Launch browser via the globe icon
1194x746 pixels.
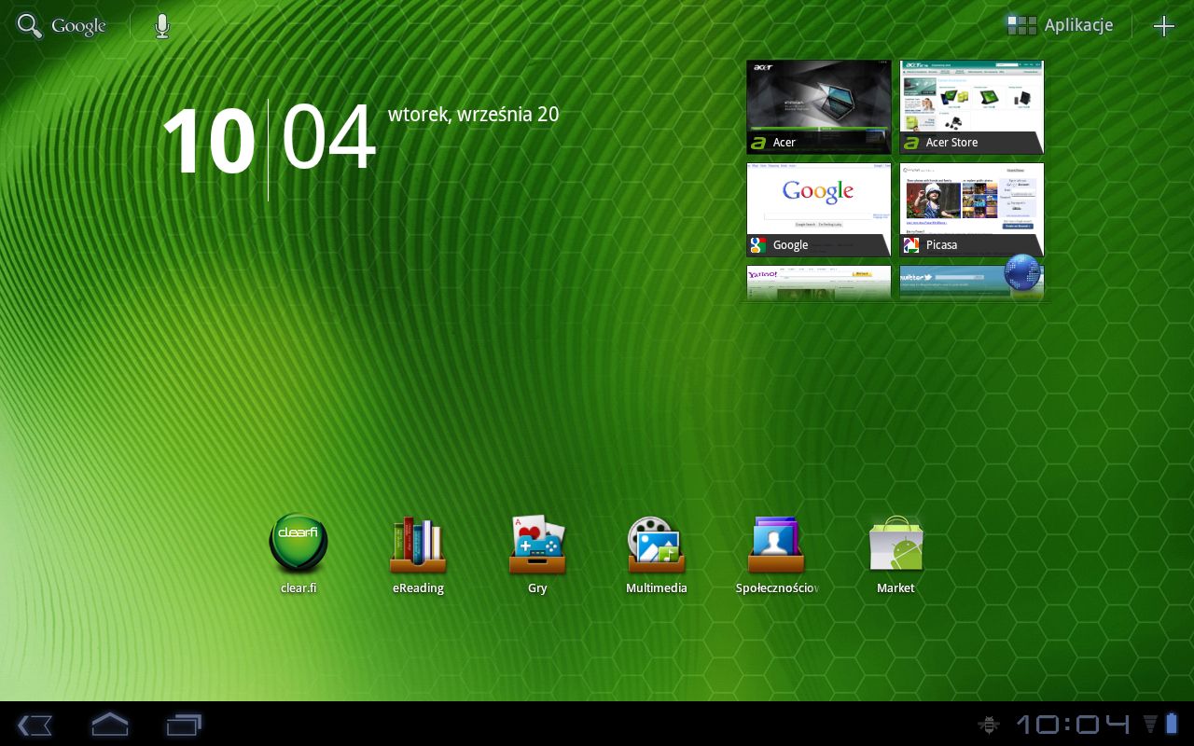pyautogui.click(x=1023, y=272)
